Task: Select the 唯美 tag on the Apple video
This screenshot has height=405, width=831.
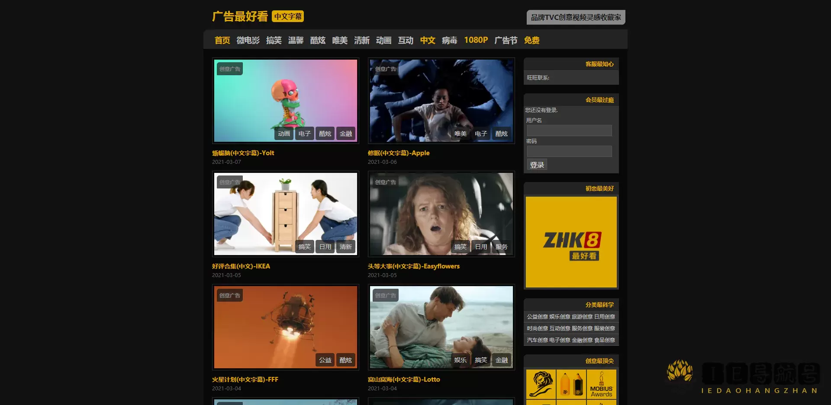Action: pyautogui.click(x=461, y=134)
